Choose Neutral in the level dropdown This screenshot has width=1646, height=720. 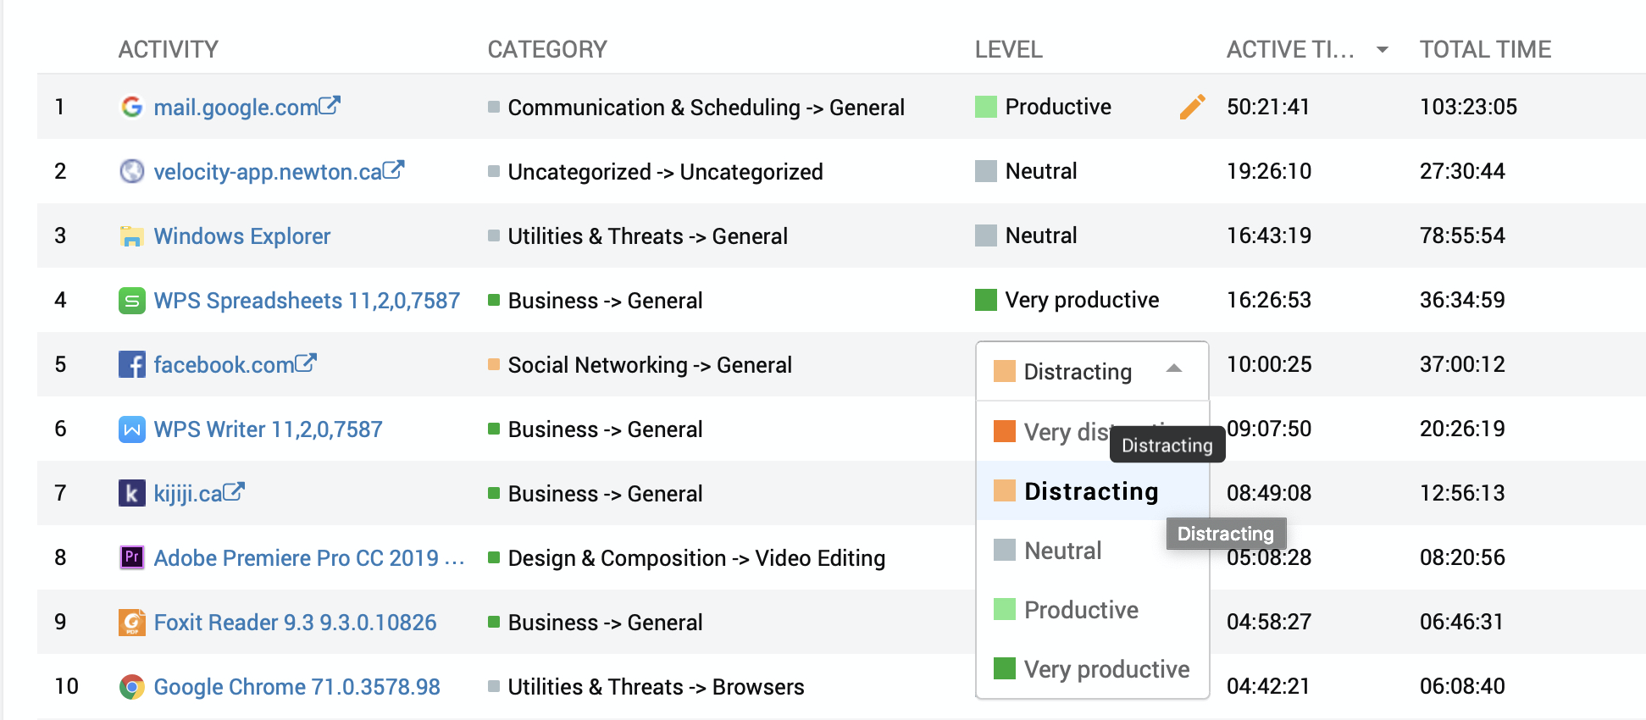tap(1062, 551)
